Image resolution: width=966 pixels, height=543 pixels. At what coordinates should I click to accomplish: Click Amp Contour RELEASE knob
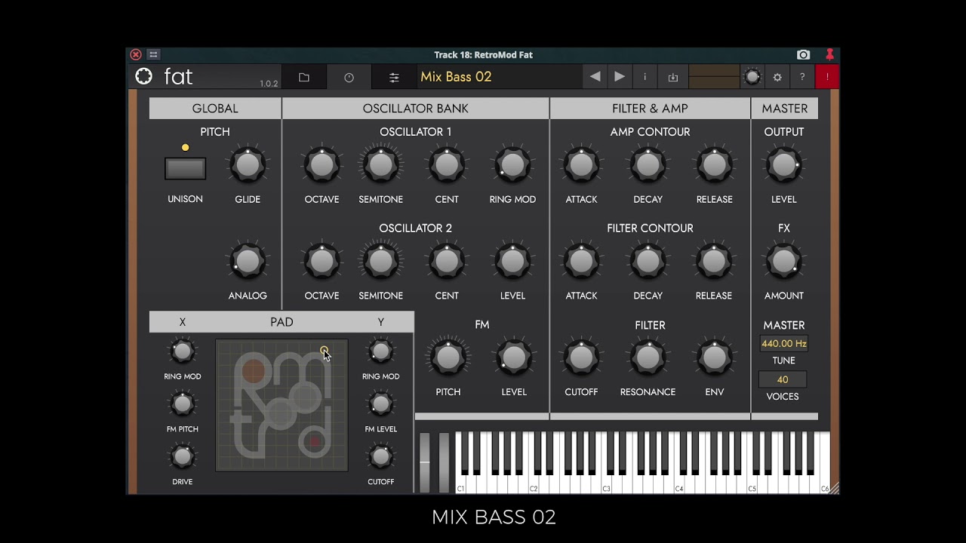[714, 165]
